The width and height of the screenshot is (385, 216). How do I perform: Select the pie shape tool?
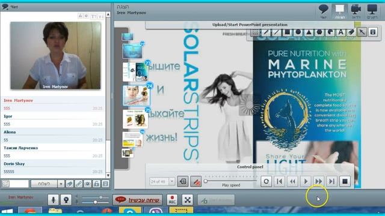330,32
